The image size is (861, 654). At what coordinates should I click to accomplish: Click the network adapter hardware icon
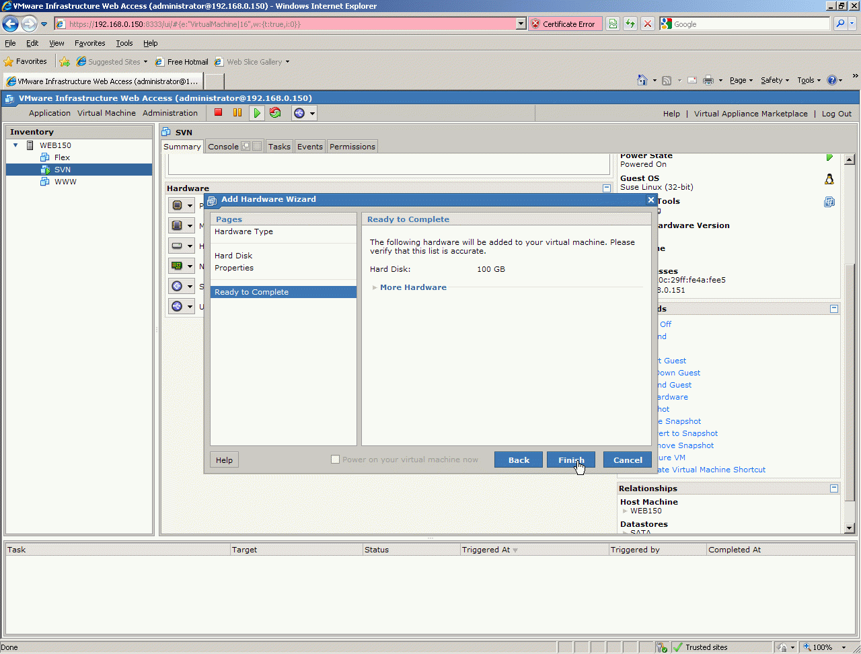pos(177,266)
